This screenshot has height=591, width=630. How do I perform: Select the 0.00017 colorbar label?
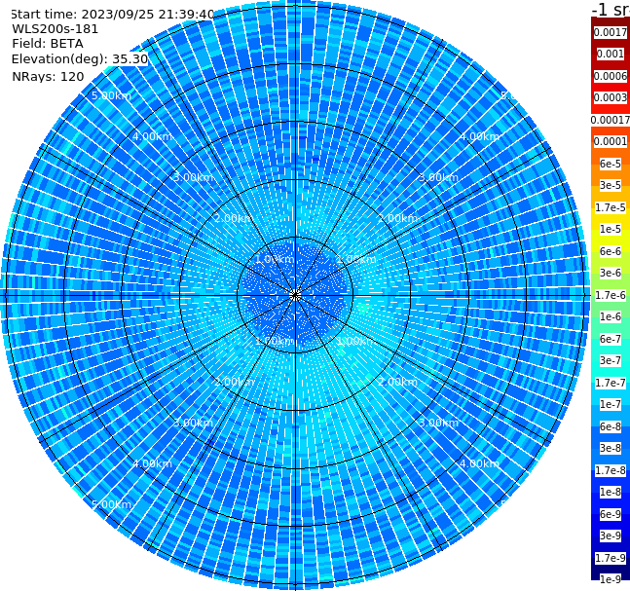click(x=611, y=120)
